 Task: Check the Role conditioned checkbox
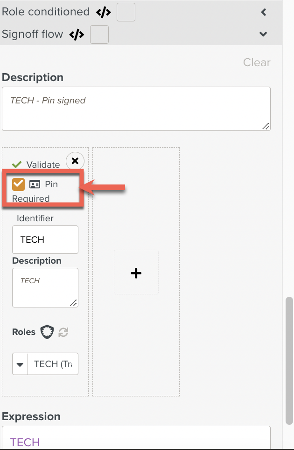coord(126,12)
